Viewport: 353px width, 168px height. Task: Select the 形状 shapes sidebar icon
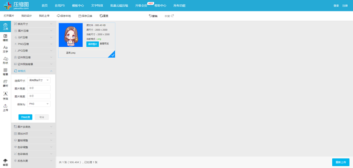pos(5,60)
